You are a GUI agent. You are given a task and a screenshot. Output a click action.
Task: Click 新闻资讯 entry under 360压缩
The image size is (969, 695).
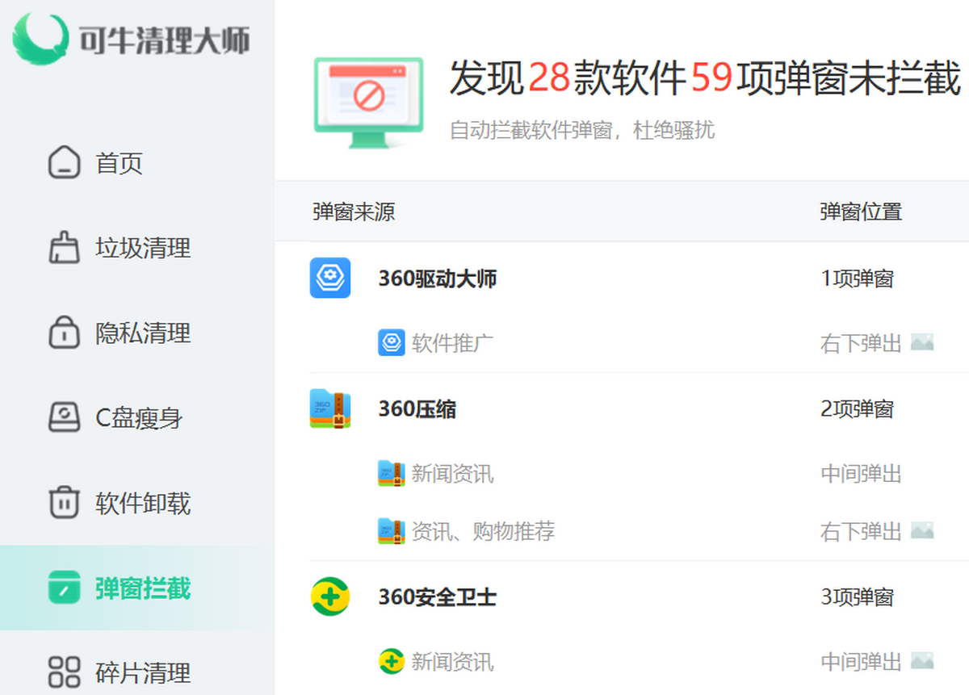[453, 474]
